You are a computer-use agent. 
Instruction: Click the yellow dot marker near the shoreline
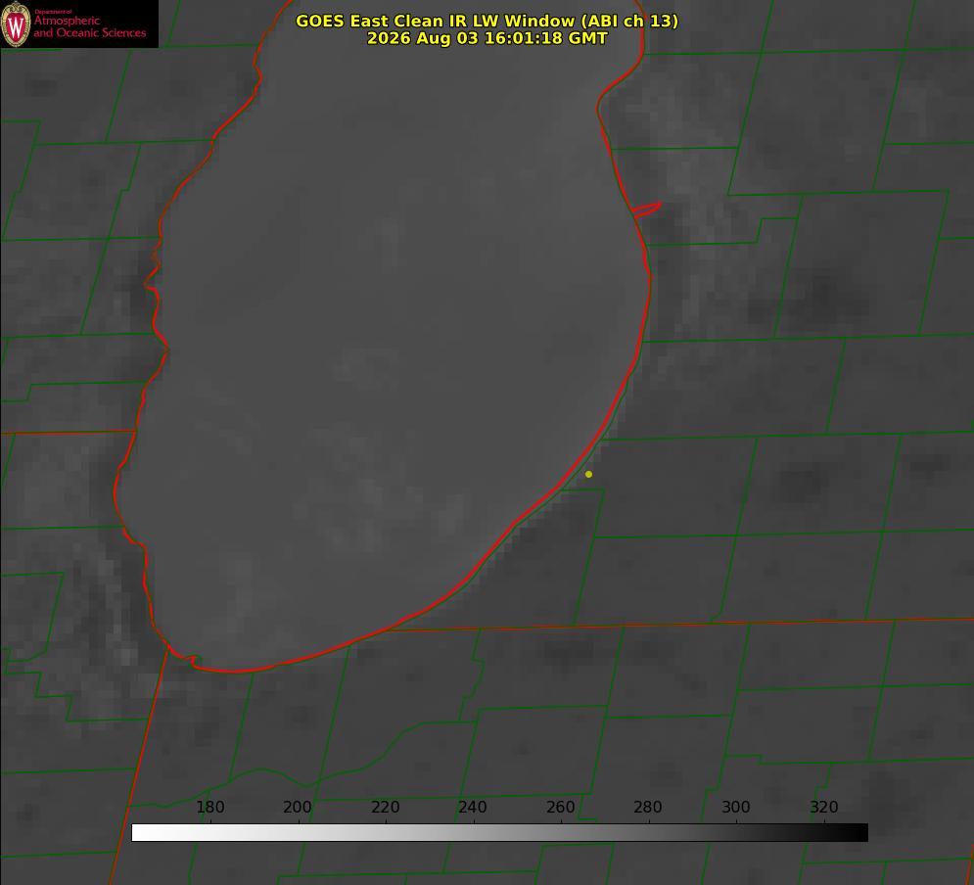click(588, 474)
